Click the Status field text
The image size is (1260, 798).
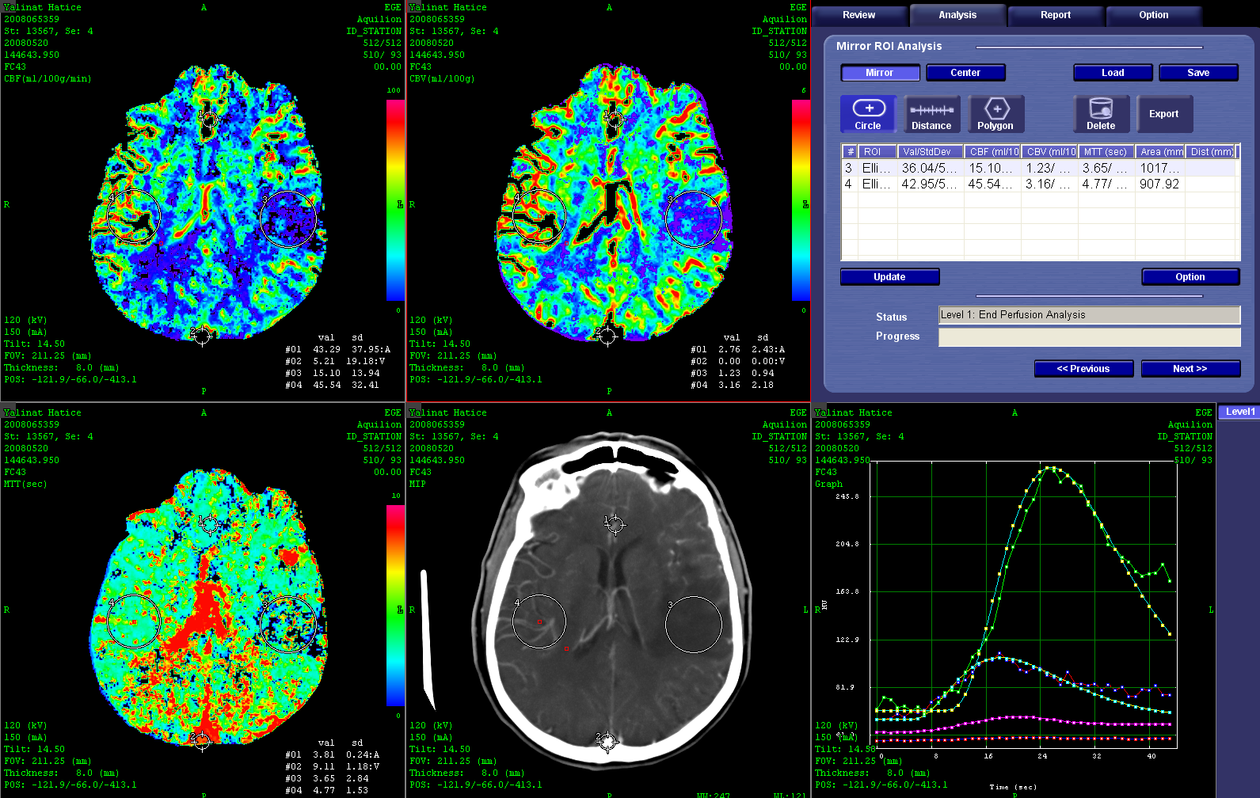pyautogui.click(x=1089, y=315)
